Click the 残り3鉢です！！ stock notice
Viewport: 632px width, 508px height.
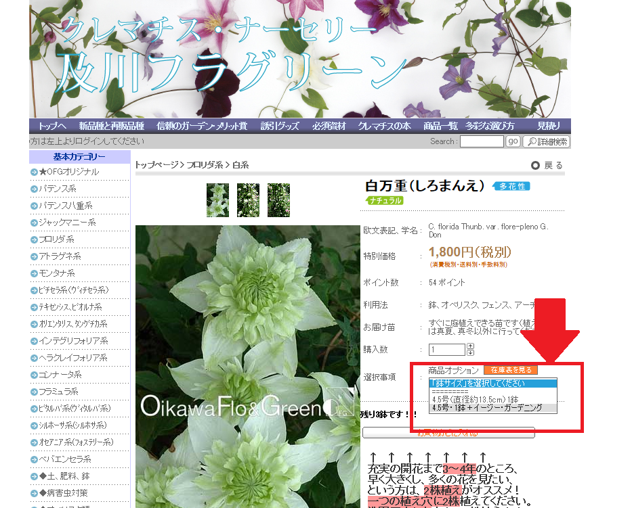[x=389, y=414]
